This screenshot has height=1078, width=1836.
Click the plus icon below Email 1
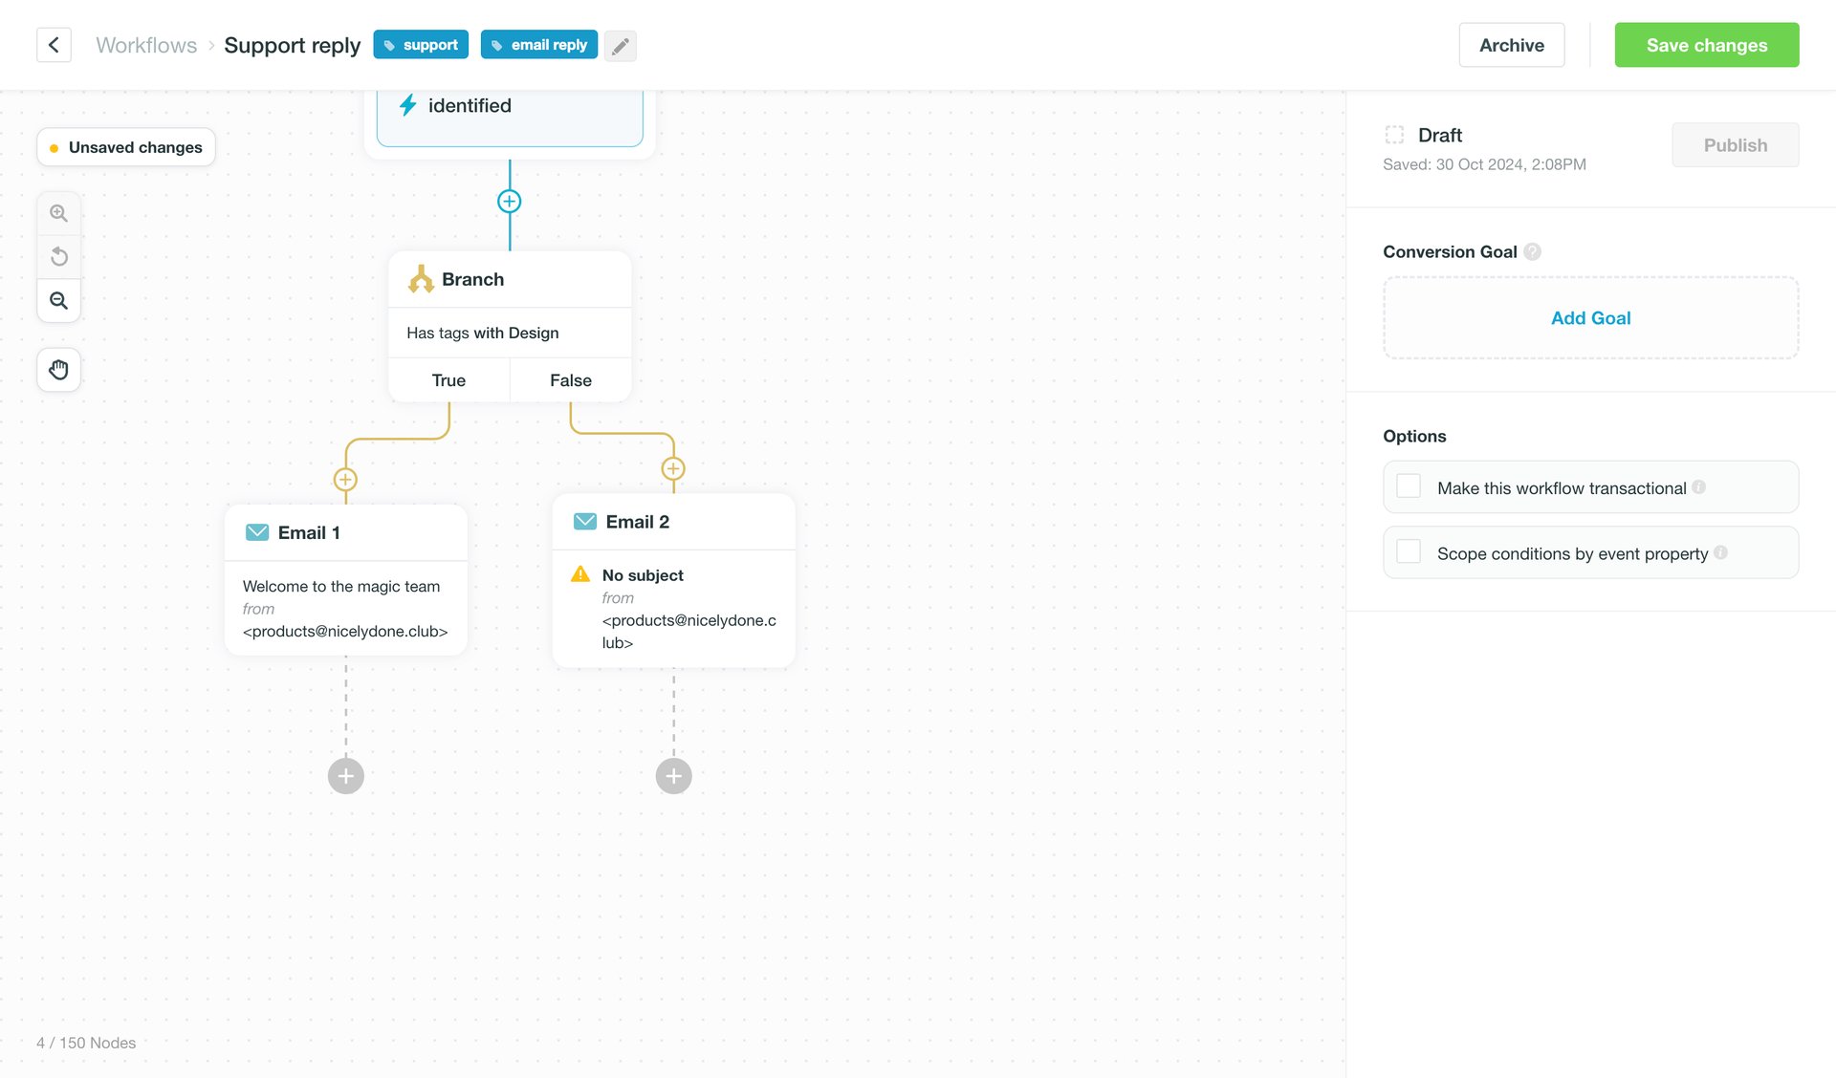point(345,776)
